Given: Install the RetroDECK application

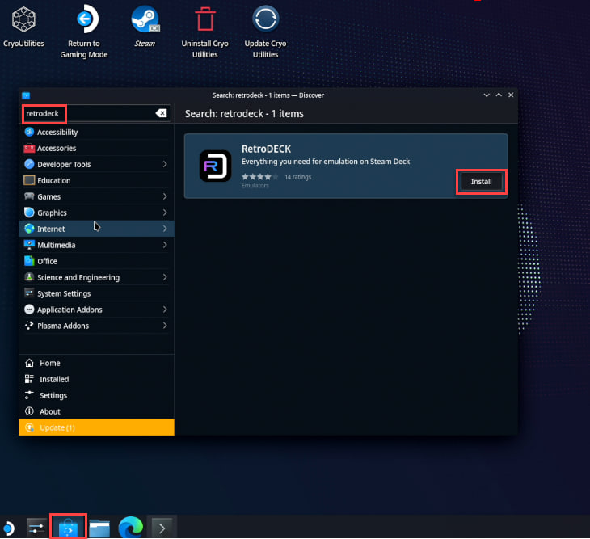Looking at the screenshot, I should 481,182.
